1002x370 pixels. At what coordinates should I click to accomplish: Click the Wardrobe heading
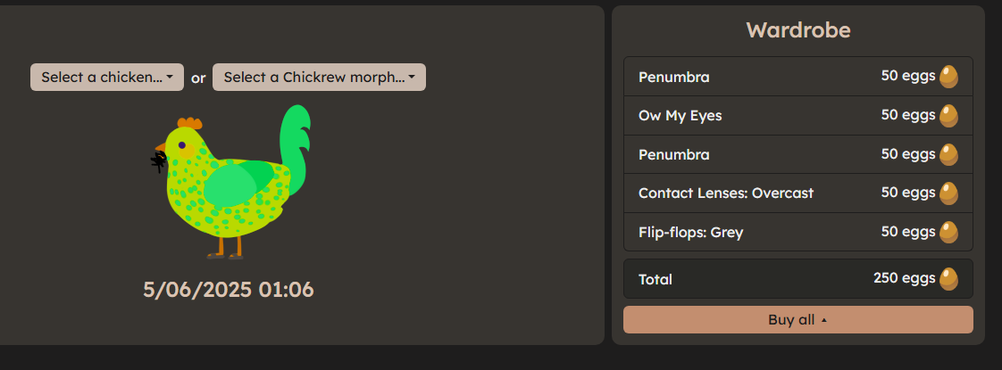coord(798,30)
